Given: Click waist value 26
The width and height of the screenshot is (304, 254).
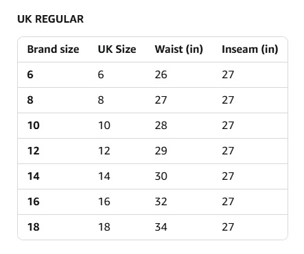Looking at the screenshot, I should point(161,75).
